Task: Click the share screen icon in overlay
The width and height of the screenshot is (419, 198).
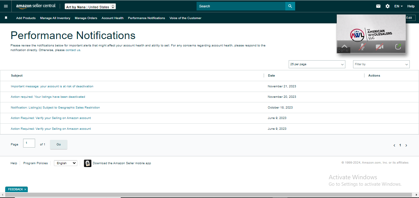Action: point(398,47)
